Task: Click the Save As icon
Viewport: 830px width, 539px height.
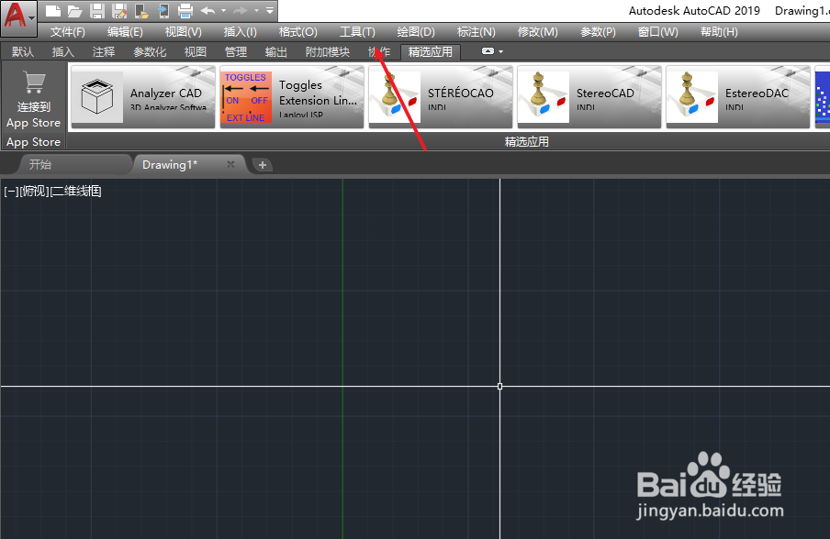Action: [x=119, y=11]
